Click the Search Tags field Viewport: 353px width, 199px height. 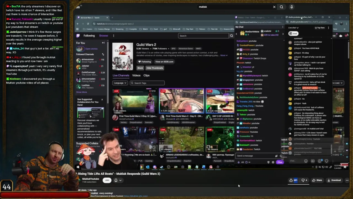click(147, 83)
